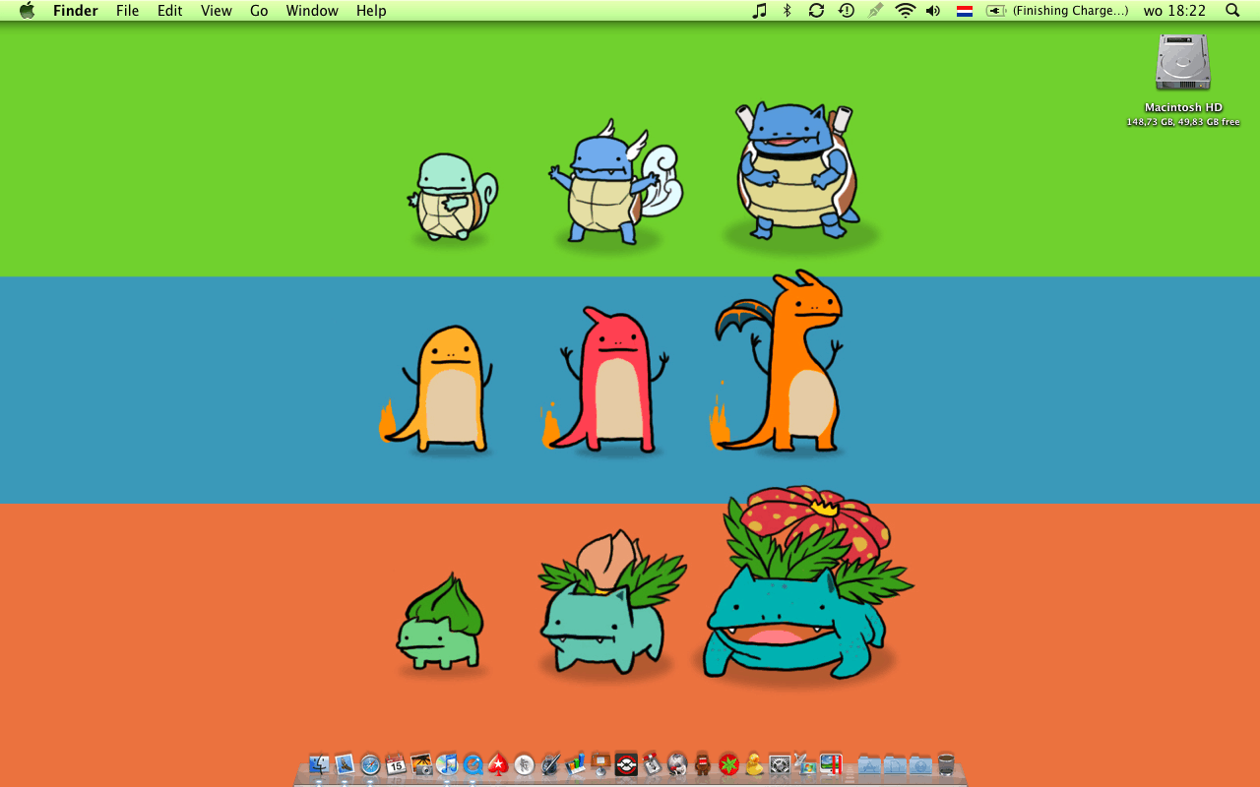
Task: Open the View menu
Action: click(217, 11)
